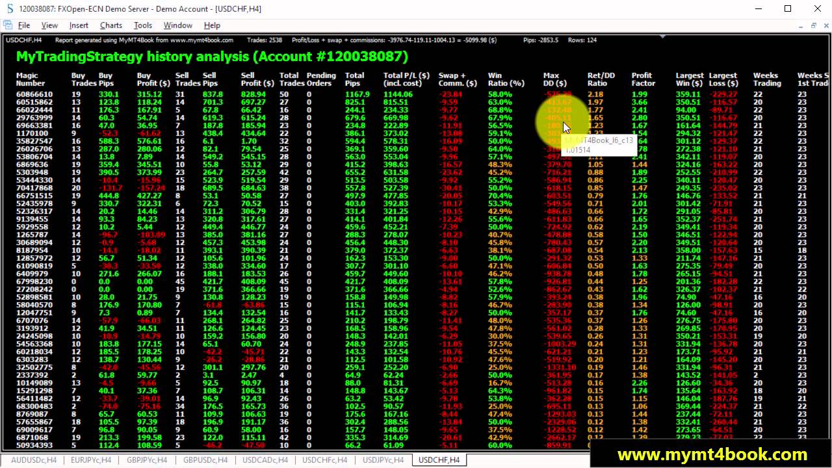Click magic number 54563368
This screenshot has width=832, height=468.
click(34, 344)
